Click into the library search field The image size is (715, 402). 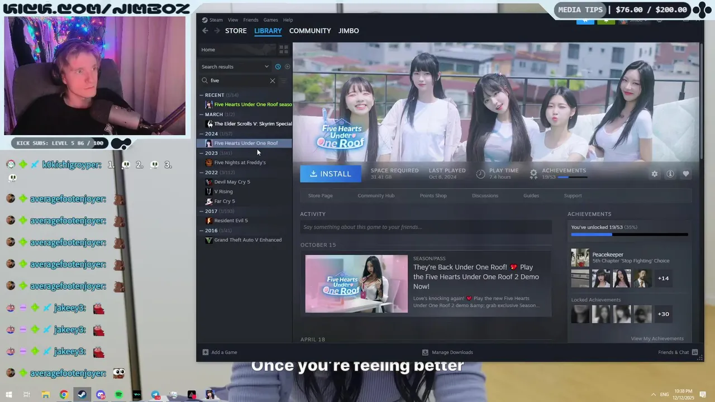(x=239, y=80)
